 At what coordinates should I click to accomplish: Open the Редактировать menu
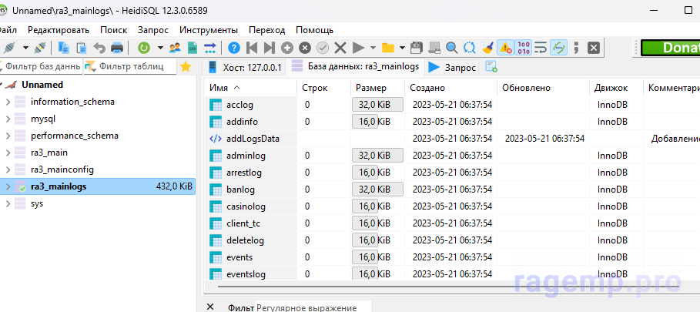(59, 30)
